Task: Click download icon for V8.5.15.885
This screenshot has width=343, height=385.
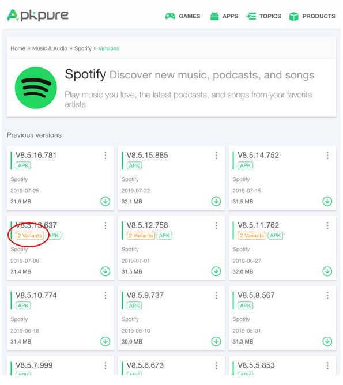Action: coord(216,201)
